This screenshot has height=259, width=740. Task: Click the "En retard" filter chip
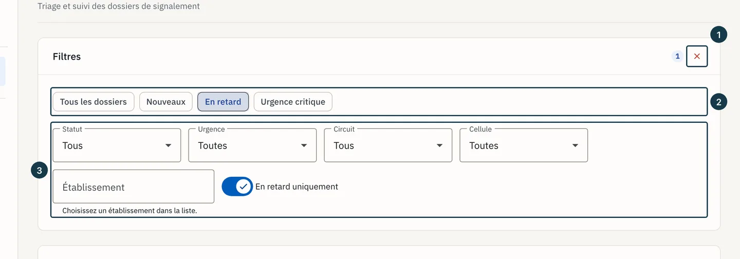[223, 102]
